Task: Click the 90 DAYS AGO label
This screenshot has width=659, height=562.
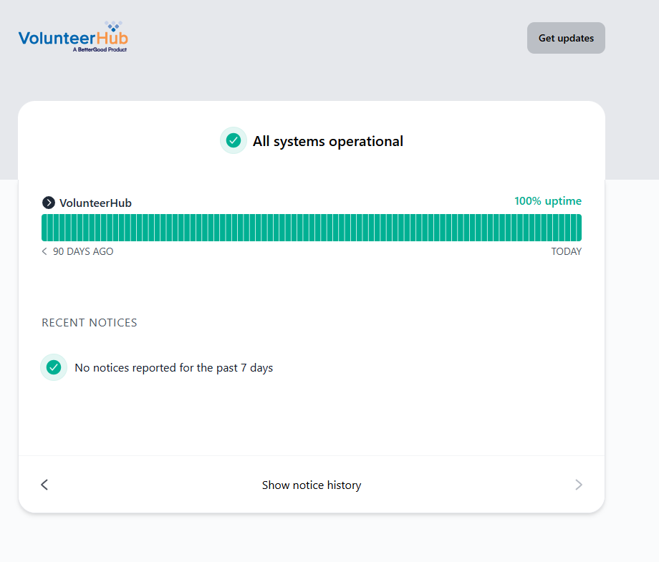Action: coord(83,251)
